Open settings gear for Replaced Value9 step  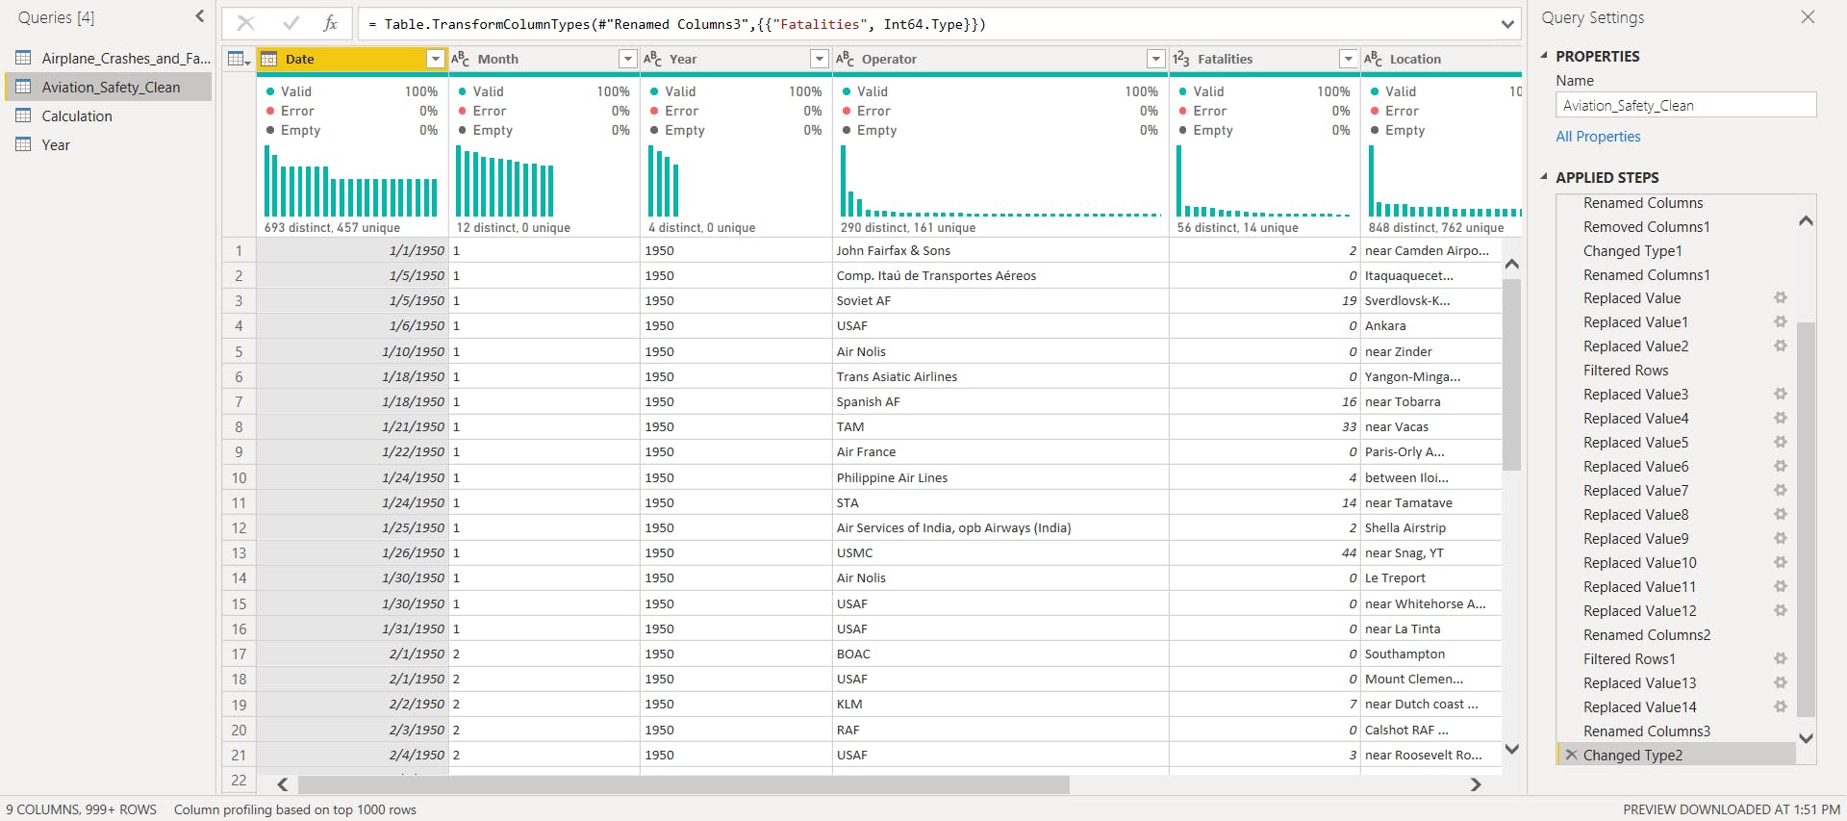click(1781, 539)
